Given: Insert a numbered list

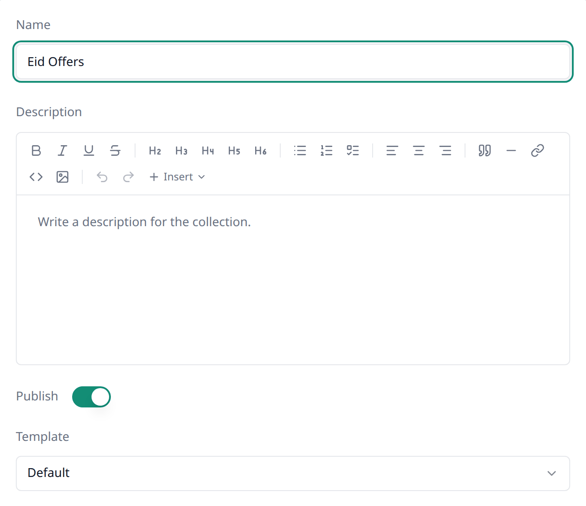Looking at the screenshot, I should point(326,150).
